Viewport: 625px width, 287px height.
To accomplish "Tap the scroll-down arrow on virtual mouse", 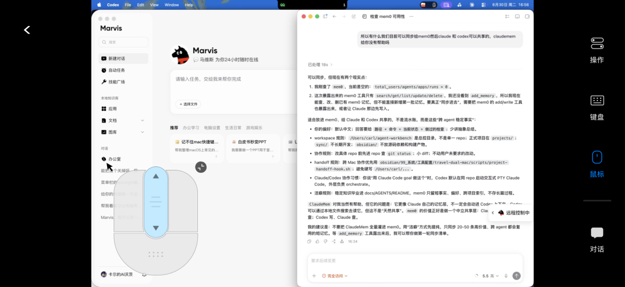I will [x=156, y=228].
